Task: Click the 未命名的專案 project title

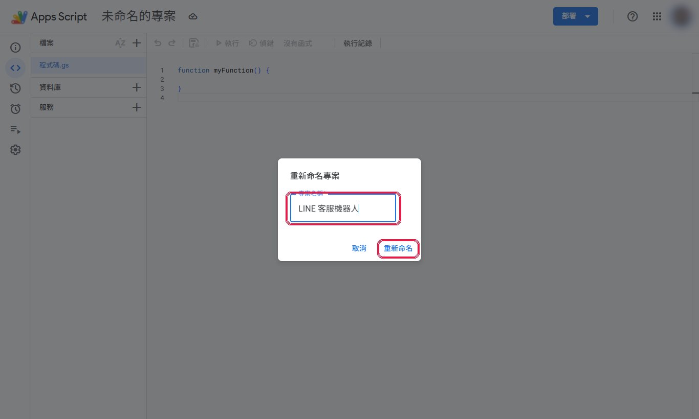Action: pyautogui.click(x=139, y=16)
